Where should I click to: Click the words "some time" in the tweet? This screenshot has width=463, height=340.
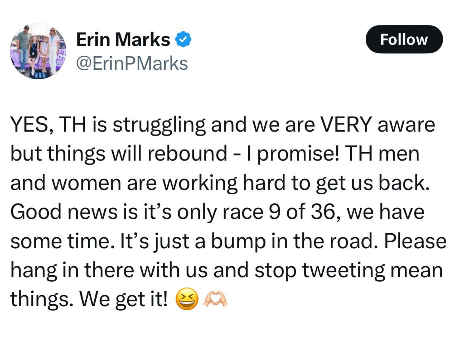coord(60,241)
